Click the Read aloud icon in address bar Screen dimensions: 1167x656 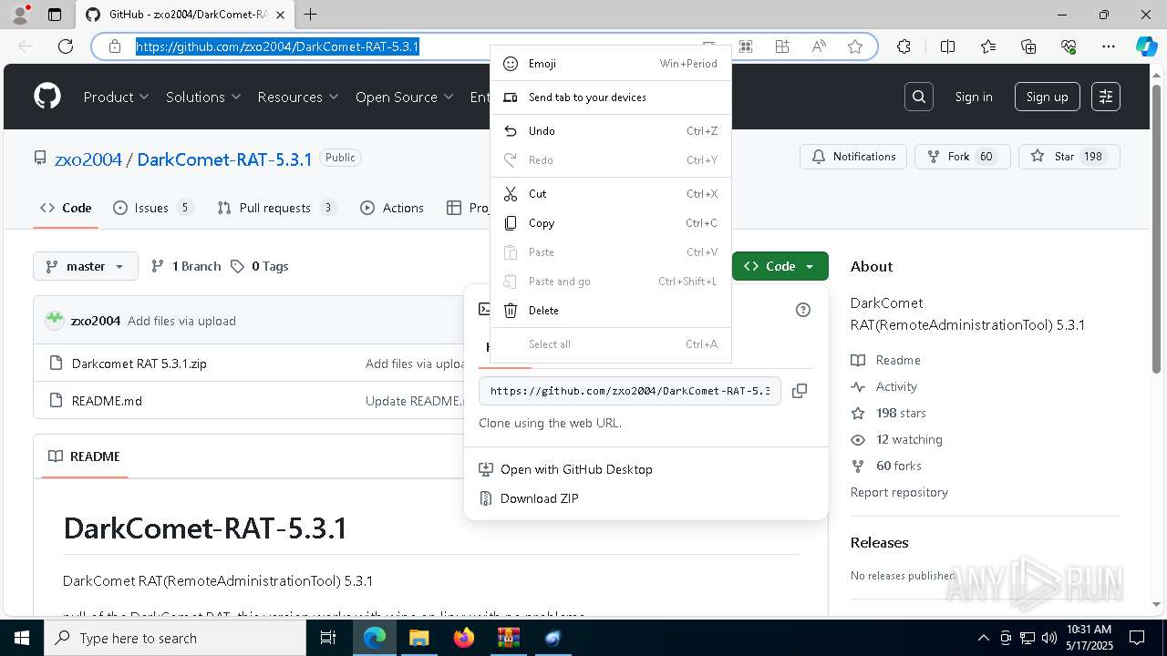click(819, 46)
